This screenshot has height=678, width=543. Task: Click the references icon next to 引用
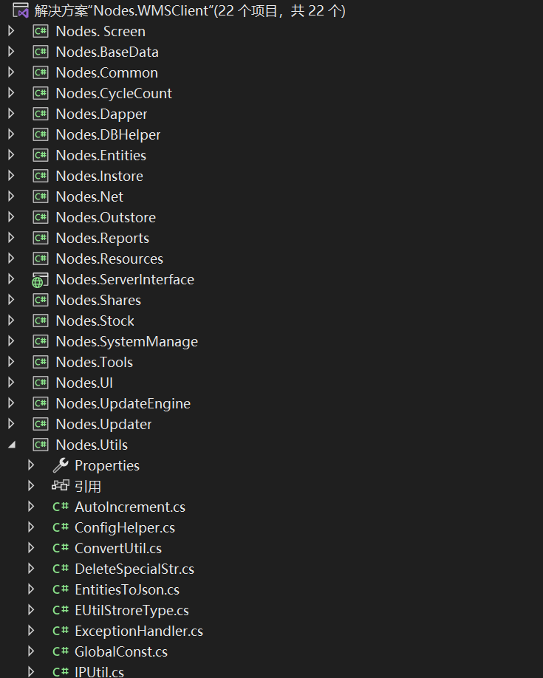(61, 485)
